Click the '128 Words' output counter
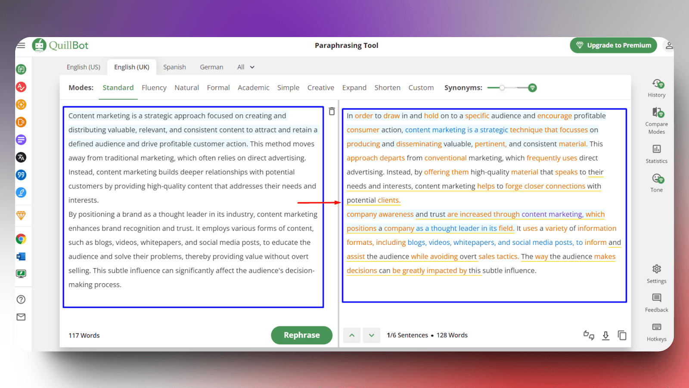Screen dimensions: 689x388 click(452, 335)
